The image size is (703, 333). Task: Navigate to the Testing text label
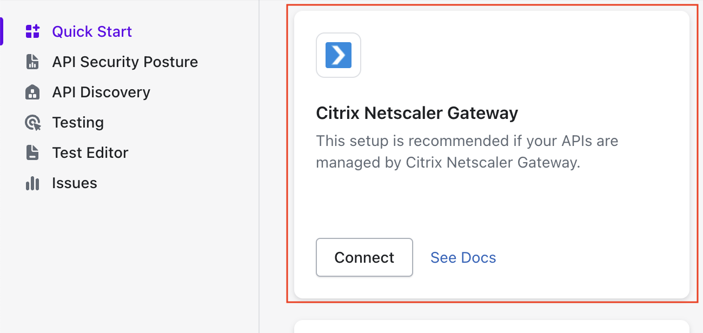[x=78, y=123]
